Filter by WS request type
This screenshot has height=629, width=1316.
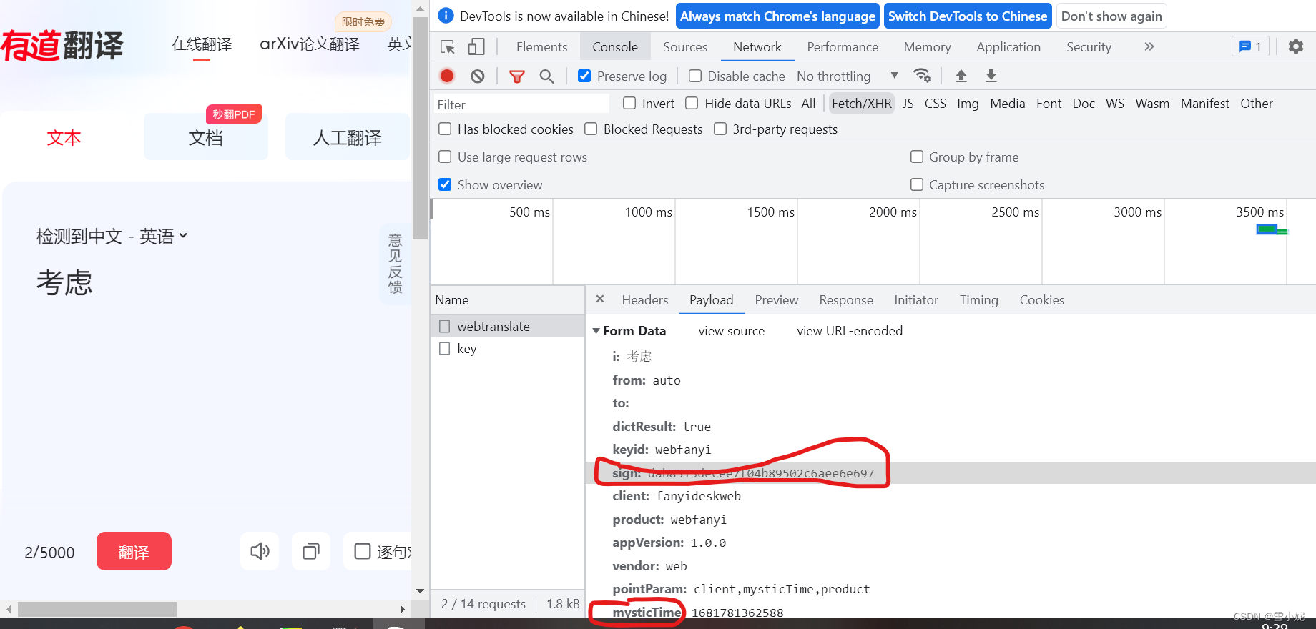[x=1114, y=104]
